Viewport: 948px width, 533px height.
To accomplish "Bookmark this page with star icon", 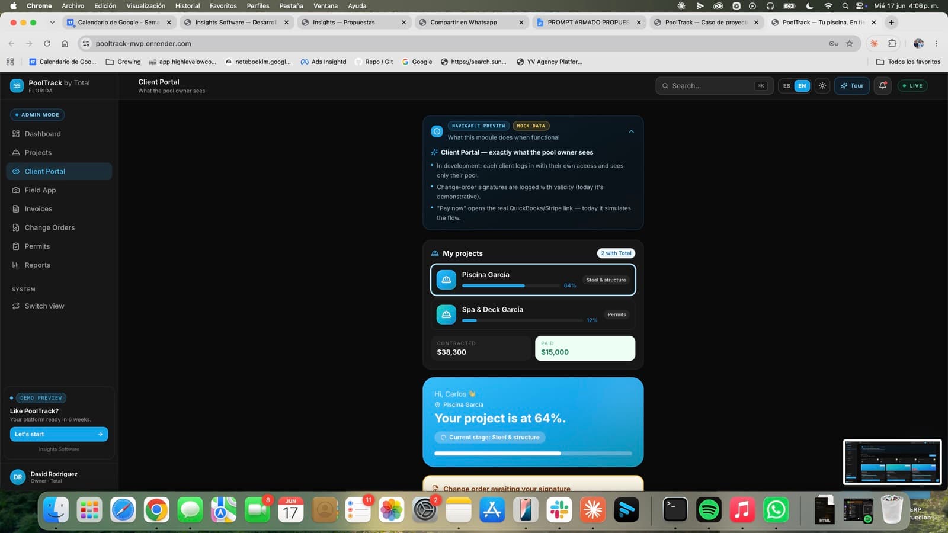I will point(850,44).
